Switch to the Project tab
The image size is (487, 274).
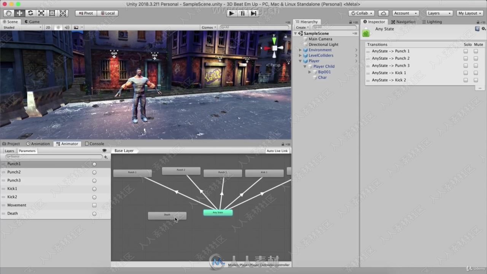tap(11, 144)
